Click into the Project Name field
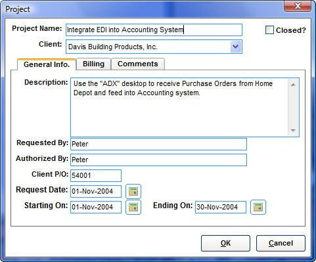Screen dimensions: 316x262 tap(154, 30)
